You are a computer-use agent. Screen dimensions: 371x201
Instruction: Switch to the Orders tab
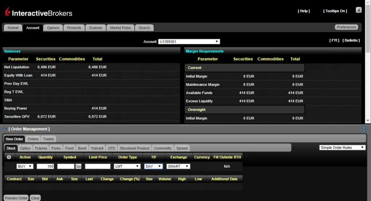point(33,139)
